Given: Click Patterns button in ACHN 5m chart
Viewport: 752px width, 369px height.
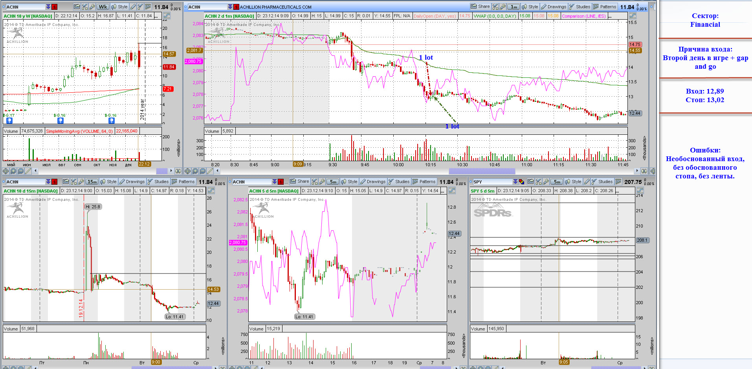Looking at the screenshot, I should pyautogui.click(x=424, y=182).
